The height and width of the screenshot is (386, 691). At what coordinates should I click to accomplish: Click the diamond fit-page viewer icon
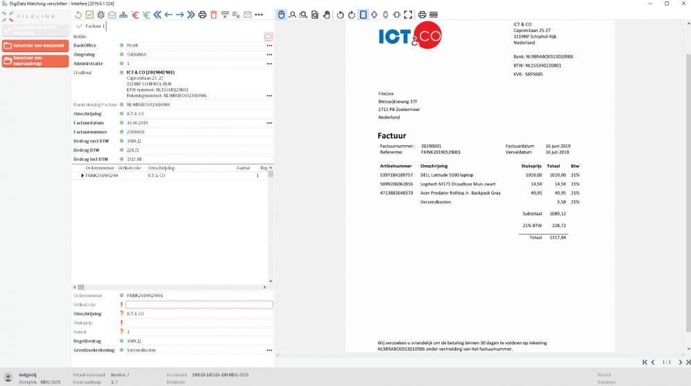point(374,15)
